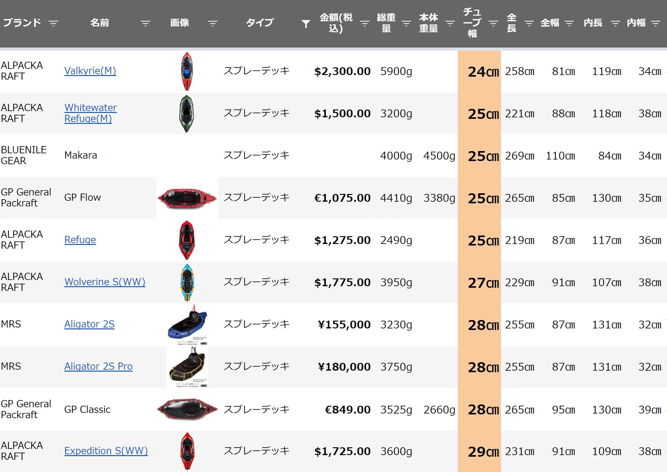
Task: Open the Expedition S(WW) link
Action: click(106, 451)
